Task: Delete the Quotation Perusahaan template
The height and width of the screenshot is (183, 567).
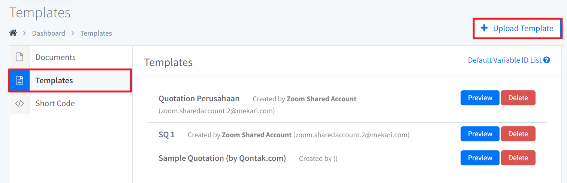Action: point(518,98)
